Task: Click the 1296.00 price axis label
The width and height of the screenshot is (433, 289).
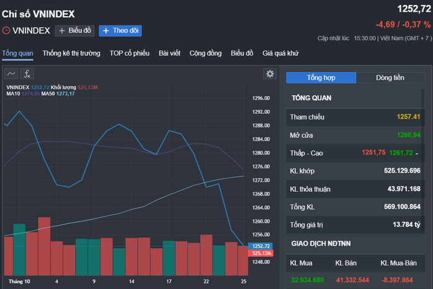Action: pyautogui.click(x=261, y=98)
